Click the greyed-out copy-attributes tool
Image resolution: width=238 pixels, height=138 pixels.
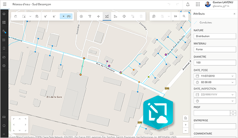point(132,16)
